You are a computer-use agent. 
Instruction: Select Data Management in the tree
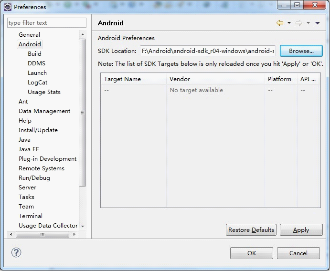pyautogui.click(x=44, y=111)
